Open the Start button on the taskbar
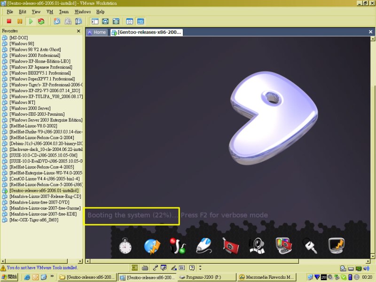This screenshot has height=282, width=376. point(9,277)
